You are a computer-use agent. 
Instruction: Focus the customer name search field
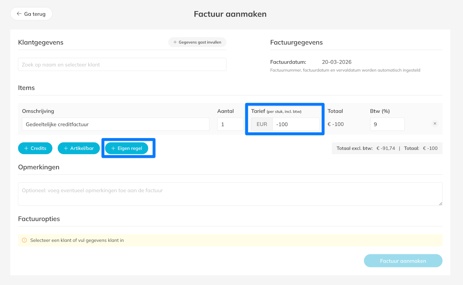click(122, 65)
